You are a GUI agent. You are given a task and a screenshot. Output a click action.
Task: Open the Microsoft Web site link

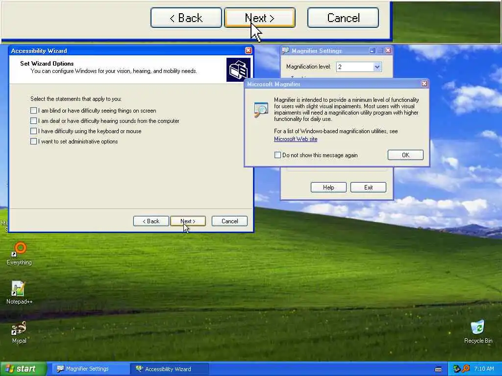[x=296, y=139]
